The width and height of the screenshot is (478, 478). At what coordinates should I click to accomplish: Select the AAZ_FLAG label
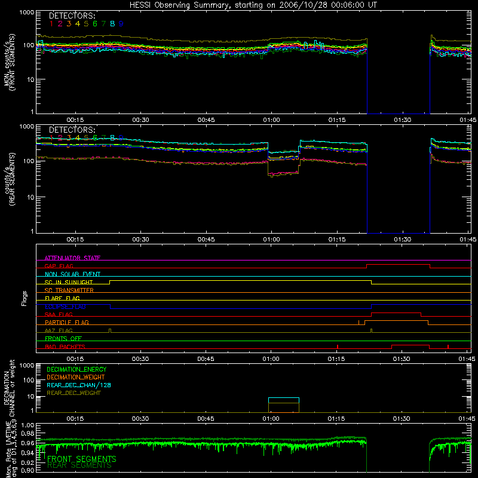pos(59,330)
